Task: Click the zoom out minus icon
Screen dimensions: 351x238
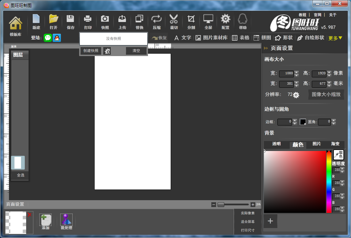Action: (x=214, y=204)
